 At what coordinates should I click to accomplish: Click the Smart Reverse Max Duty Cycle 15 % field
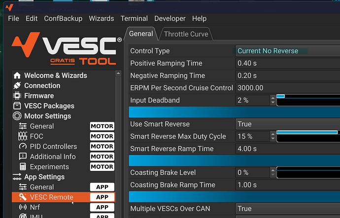point(253,136)
